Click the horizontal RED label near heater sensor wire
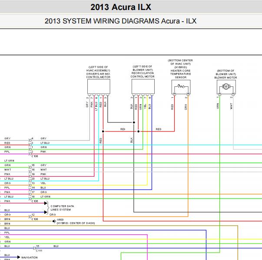Screen dimensions: 262x260 (159, 129)
